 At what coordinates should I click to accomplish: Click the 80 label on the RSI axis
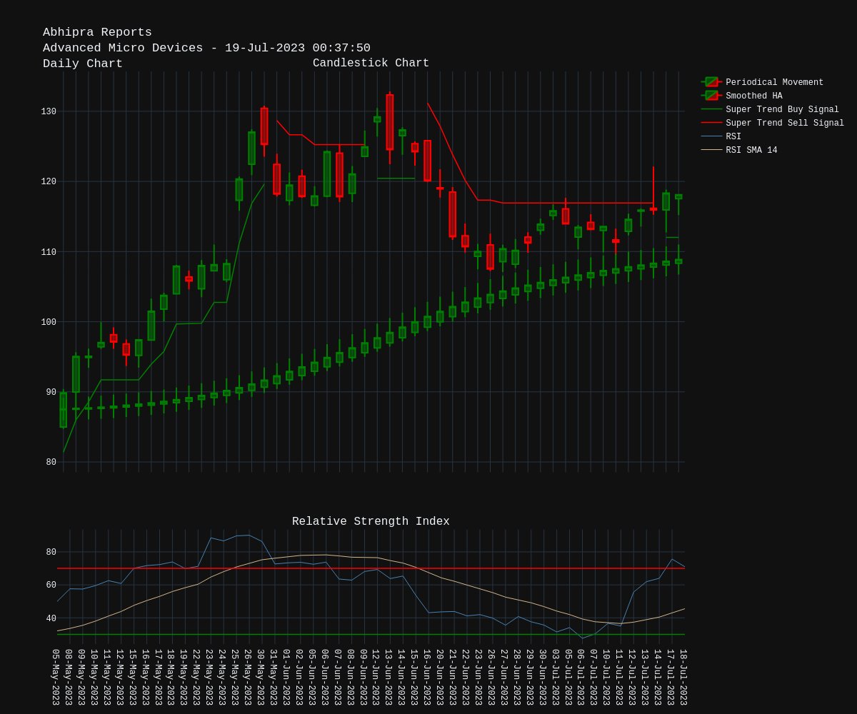51,552
